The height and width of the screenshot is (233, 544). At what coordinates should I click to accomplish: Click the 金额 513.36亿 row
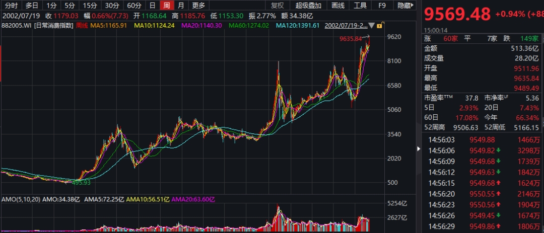(x=482, y=48)
